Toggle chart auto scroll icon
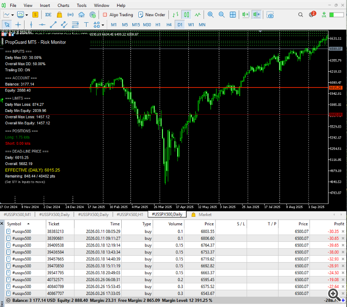This screenshot has height=307, width=347. tap(245, 15)
